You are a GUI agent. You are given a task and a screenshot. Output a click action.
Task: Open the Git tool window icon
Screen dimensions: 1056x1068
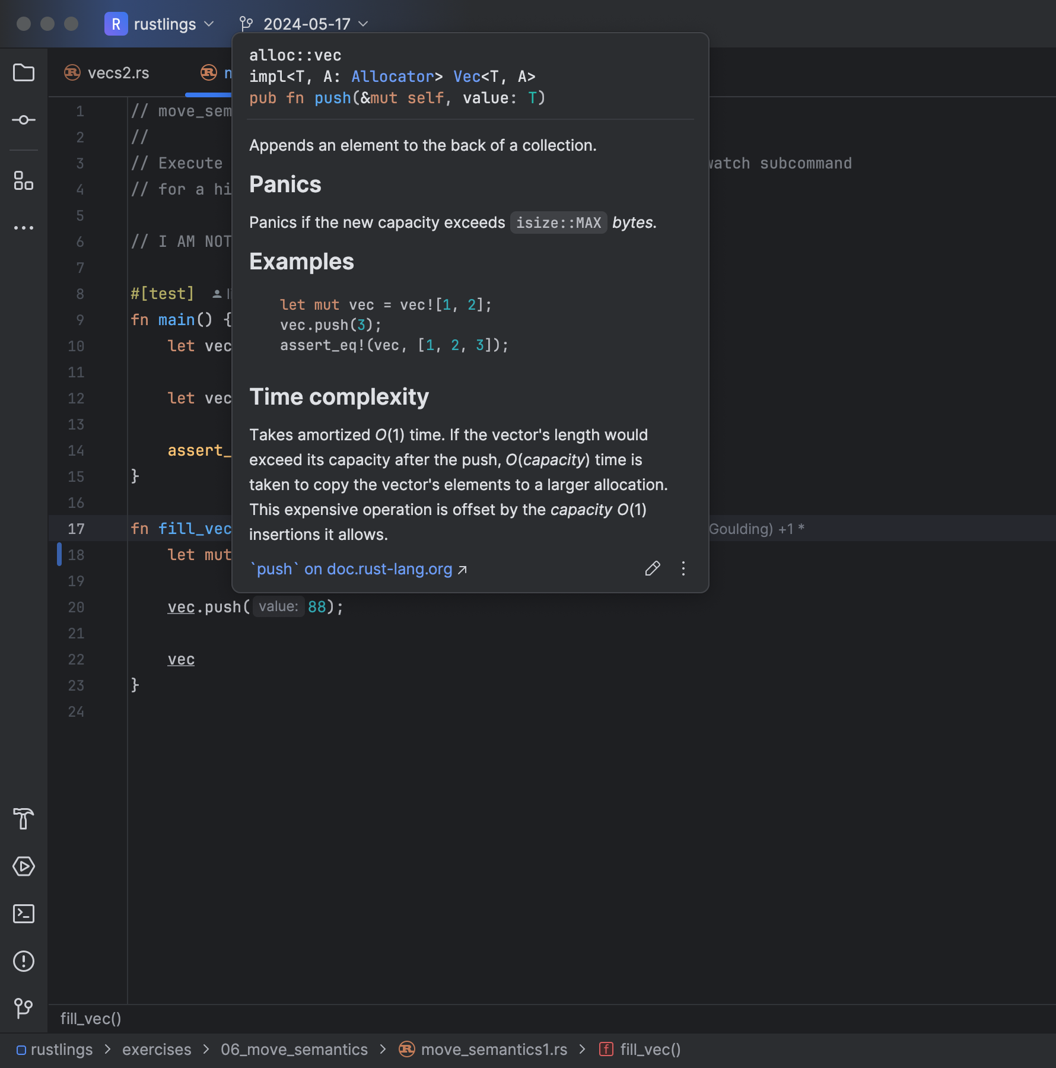tap(24, 1007)
